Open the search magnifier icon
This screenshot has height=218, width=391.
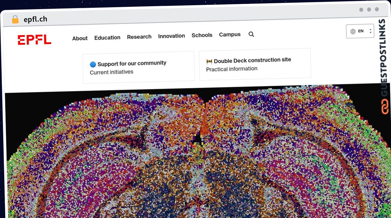pyautogui.click(x=251, y=34)
